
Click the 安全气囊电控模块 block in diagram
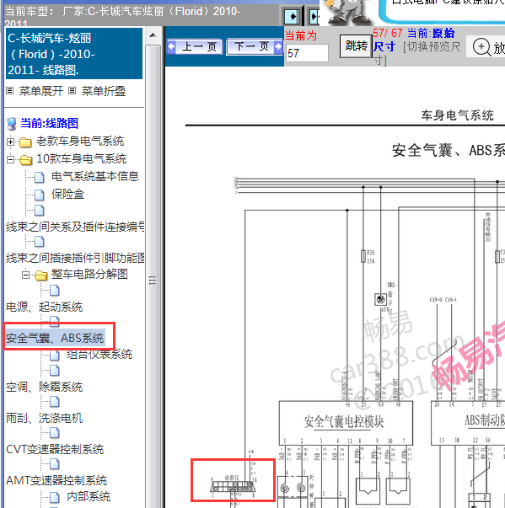tap(346, 423)
